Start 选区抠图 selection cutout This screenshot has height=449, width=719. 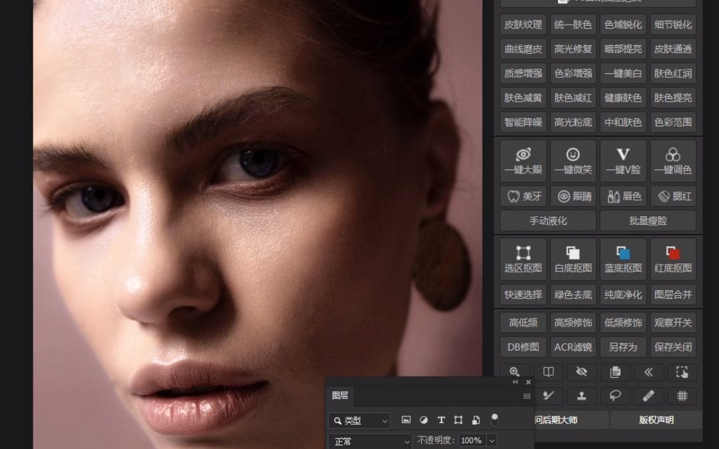[x=523, y=259]
